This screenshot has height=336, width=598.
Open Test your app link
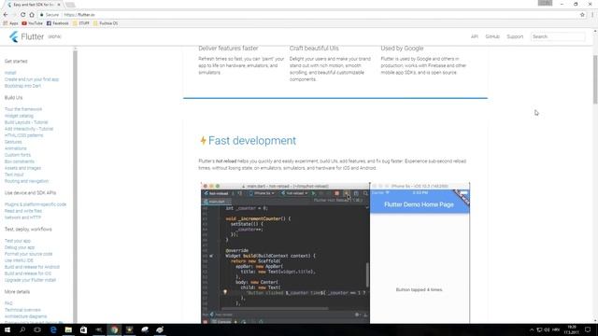[18, 241]
